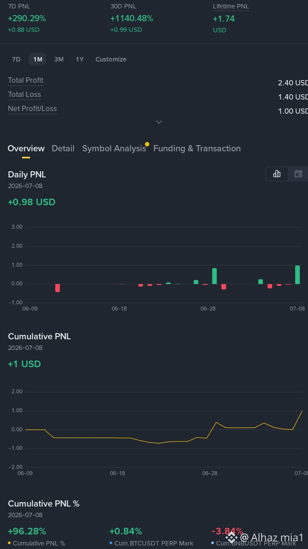
Task: Tap the Lifetime PNL label for info
Action: coord(231,6)
